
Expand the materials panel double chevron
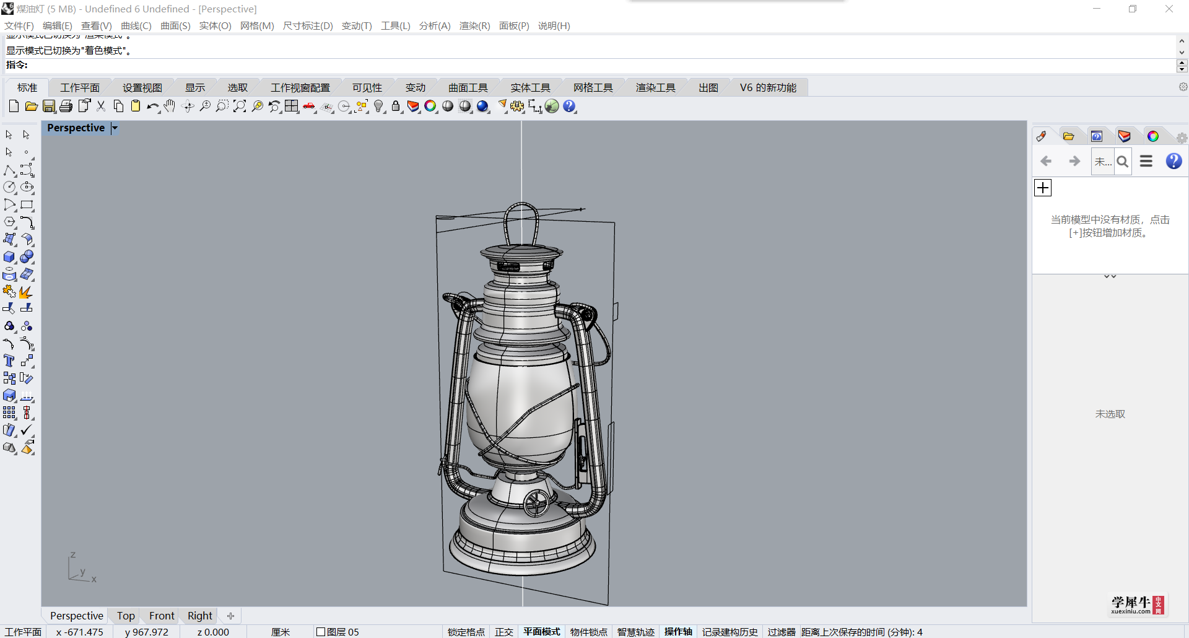(1110, 276)
